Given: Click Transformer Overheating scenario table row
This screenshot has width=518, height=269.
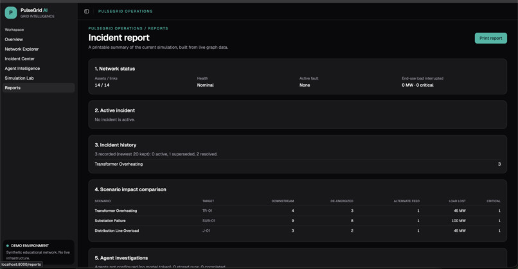Looking at the screenshot, I should click(x=298, y=211).
